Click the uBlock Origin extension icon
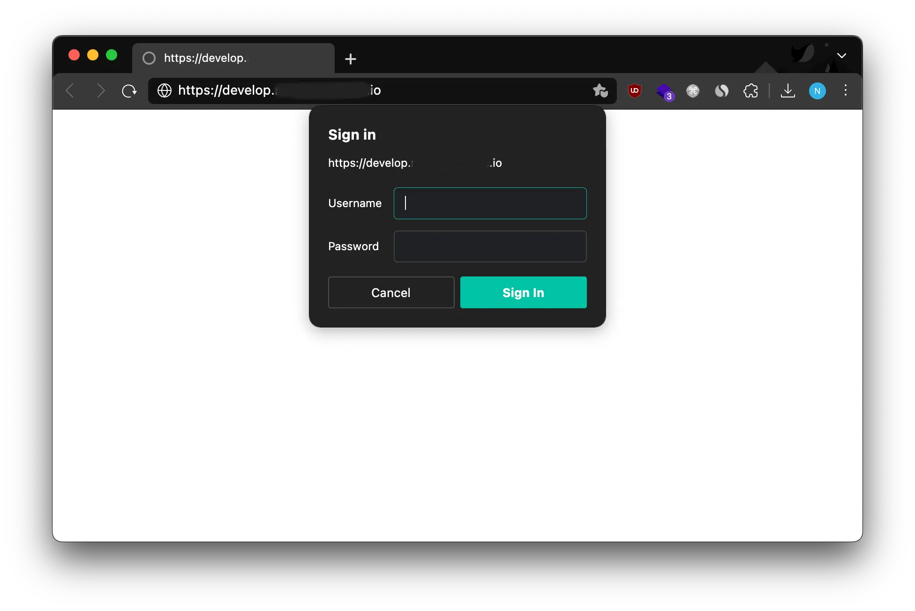The image size is (915, 611). pos(635,90)
